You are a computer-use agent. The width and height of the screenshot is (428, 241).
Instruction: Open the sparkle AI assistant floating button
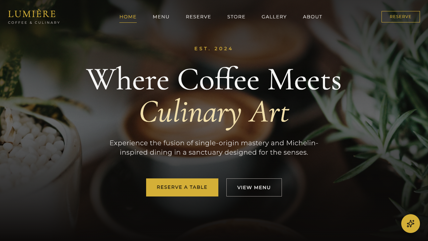[411, 224]
